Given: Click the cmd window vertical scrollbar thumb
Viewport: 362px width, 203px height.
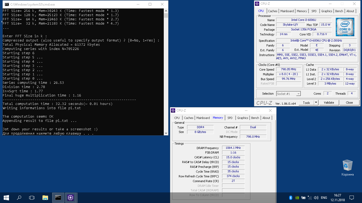Looking at the screenshot, I should pyautogui.click(x=166, y=15).
